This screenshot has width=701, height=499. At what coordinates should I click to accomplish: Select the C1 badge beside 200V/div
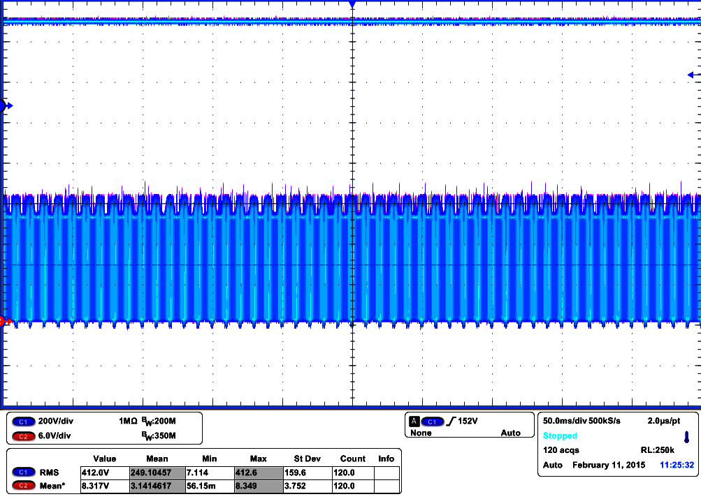pyautogui.click(x=23, y=422)
